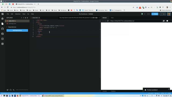Image resolution: width=172 pixels, height=97 pixels.
Task: Open Outros favoritos bookmarks folder
Action: coord(165,10)
